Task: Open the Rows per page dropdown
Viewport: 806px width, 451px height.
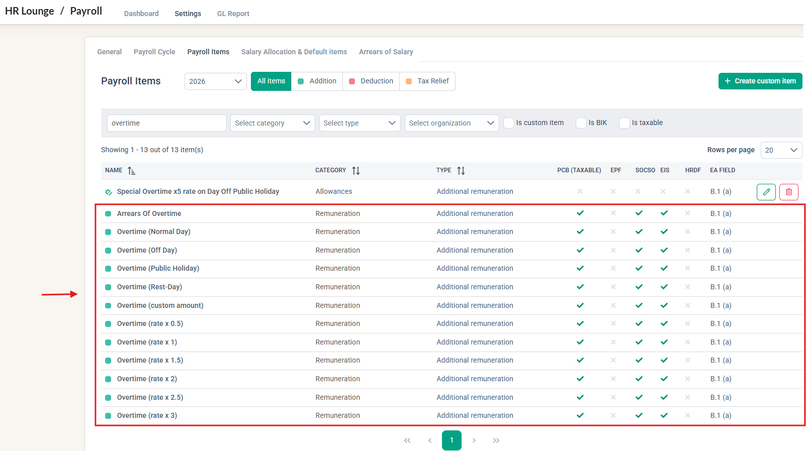Action: 781,150
